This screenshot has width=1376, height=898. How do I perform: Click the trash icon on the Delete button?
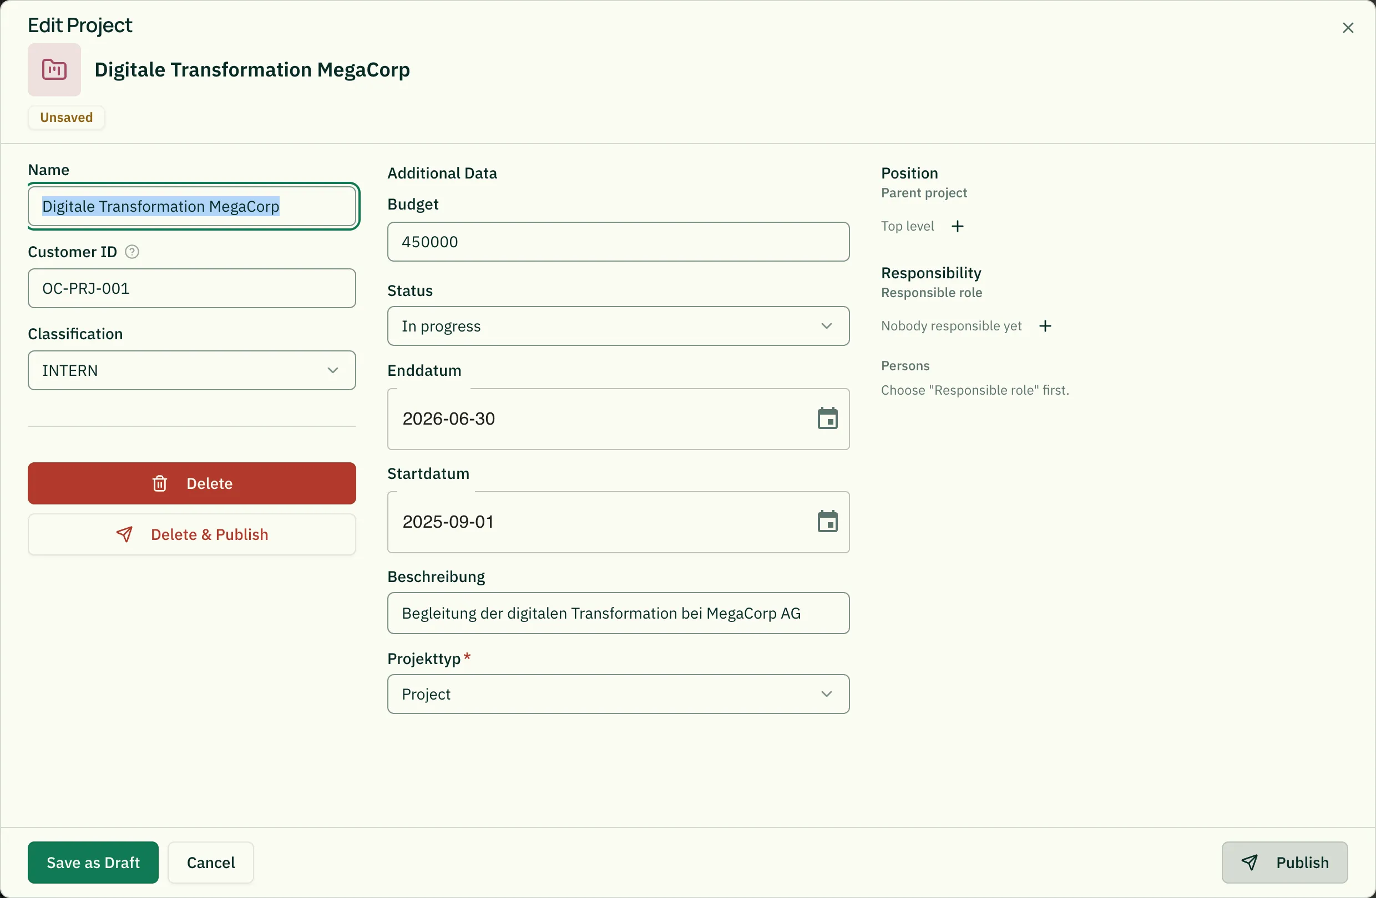click(x=160, y=483)
